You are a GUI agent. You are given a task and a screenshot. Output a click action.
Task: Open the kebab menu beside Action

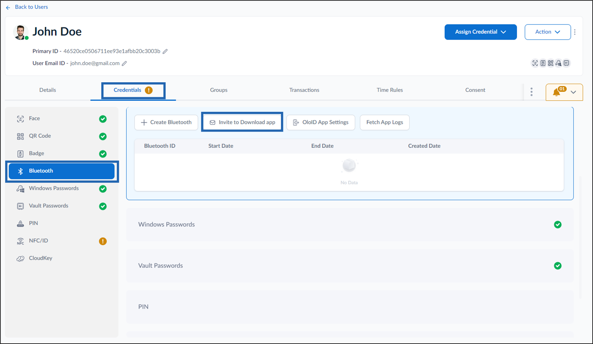point(575,32)
